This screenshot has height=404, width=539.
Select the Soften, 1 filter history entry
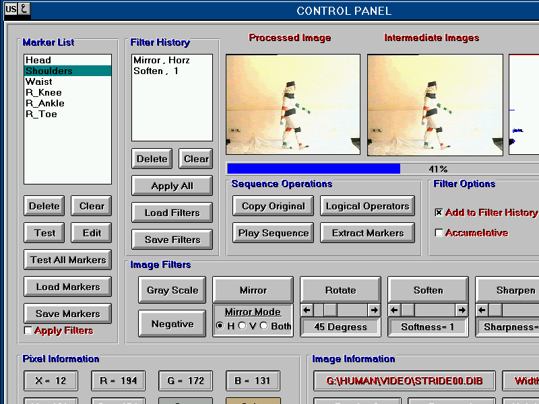coord(156,71)
